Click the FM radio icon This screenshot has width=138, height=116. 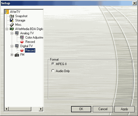tap(17, 55)
